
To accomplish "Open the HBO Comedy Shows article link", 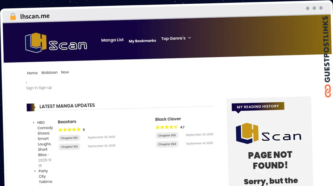I will pyautogui.click(x=45, y=139).
